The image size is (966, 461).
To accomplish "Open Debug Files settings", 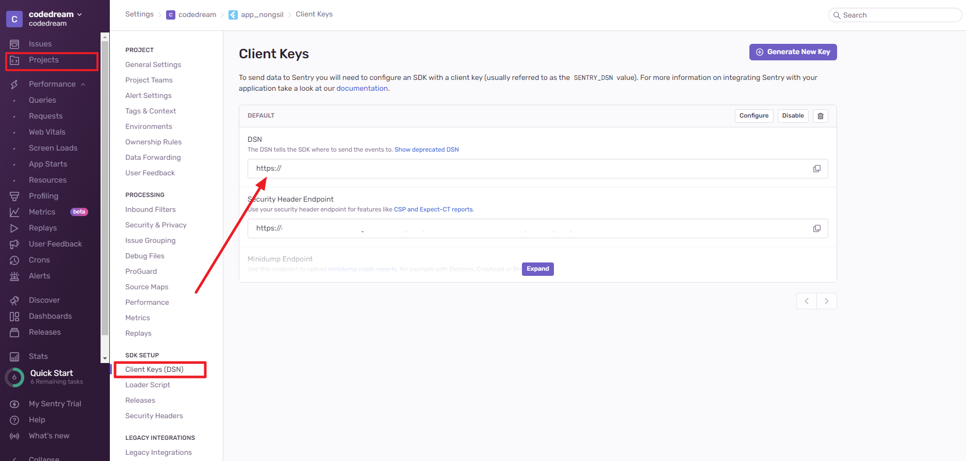I will (145, 256).
